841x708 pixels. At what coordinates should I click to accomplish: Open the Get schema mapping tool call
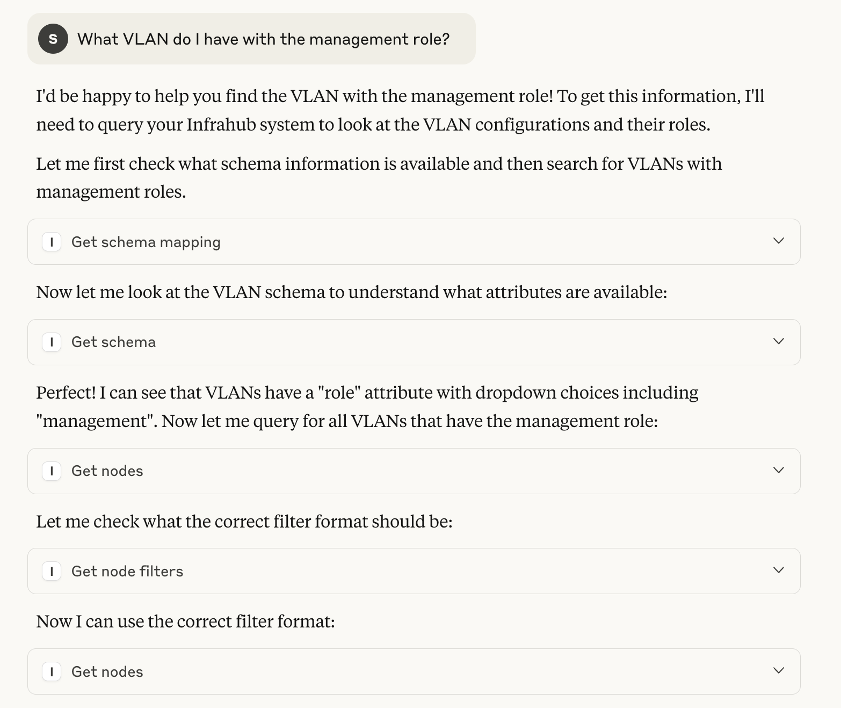[414, 242]
